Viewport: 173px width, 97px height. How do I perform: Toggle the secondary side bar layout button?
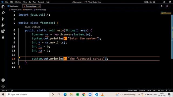151,2
